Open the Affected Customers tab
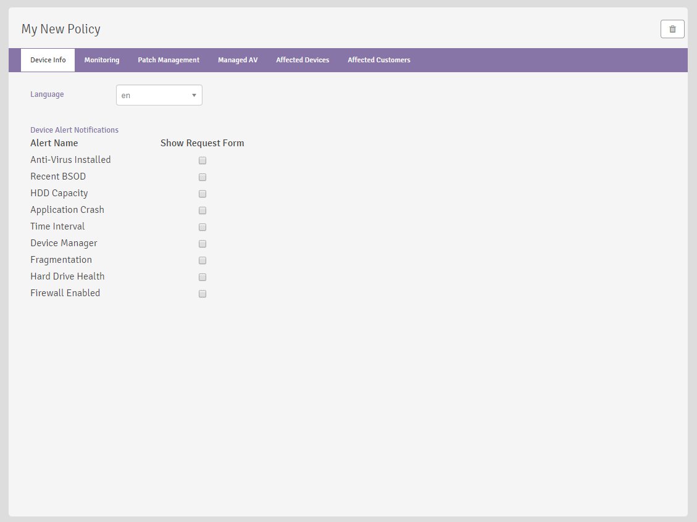Image resolution: width=697 pixels, height=522 pixels. pyautogui.click(x=378, y=60)
